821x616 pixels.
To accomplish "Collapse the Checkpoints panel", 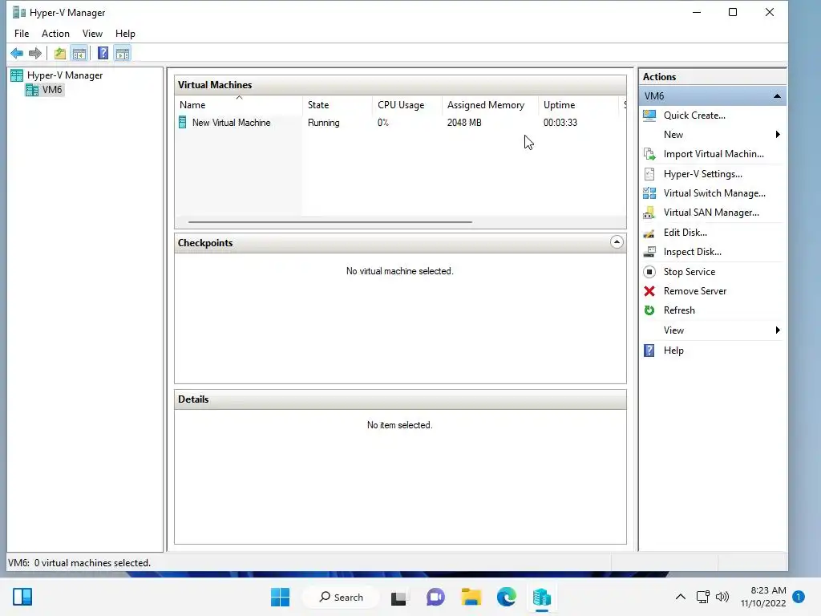I will (617, 242).
